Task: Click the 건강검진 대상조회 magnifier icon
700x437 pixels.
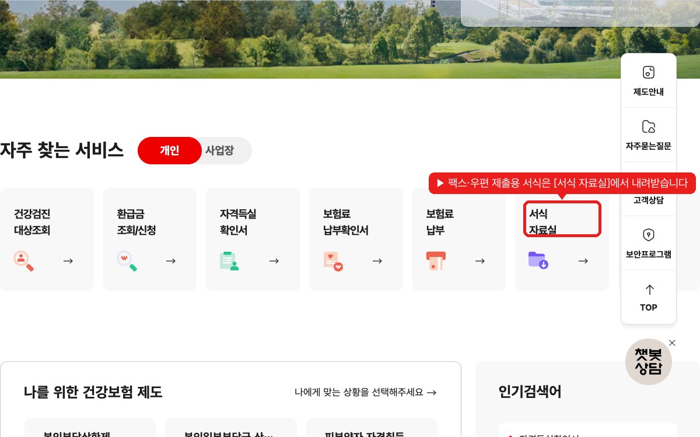Action: [x=24, y=260]
